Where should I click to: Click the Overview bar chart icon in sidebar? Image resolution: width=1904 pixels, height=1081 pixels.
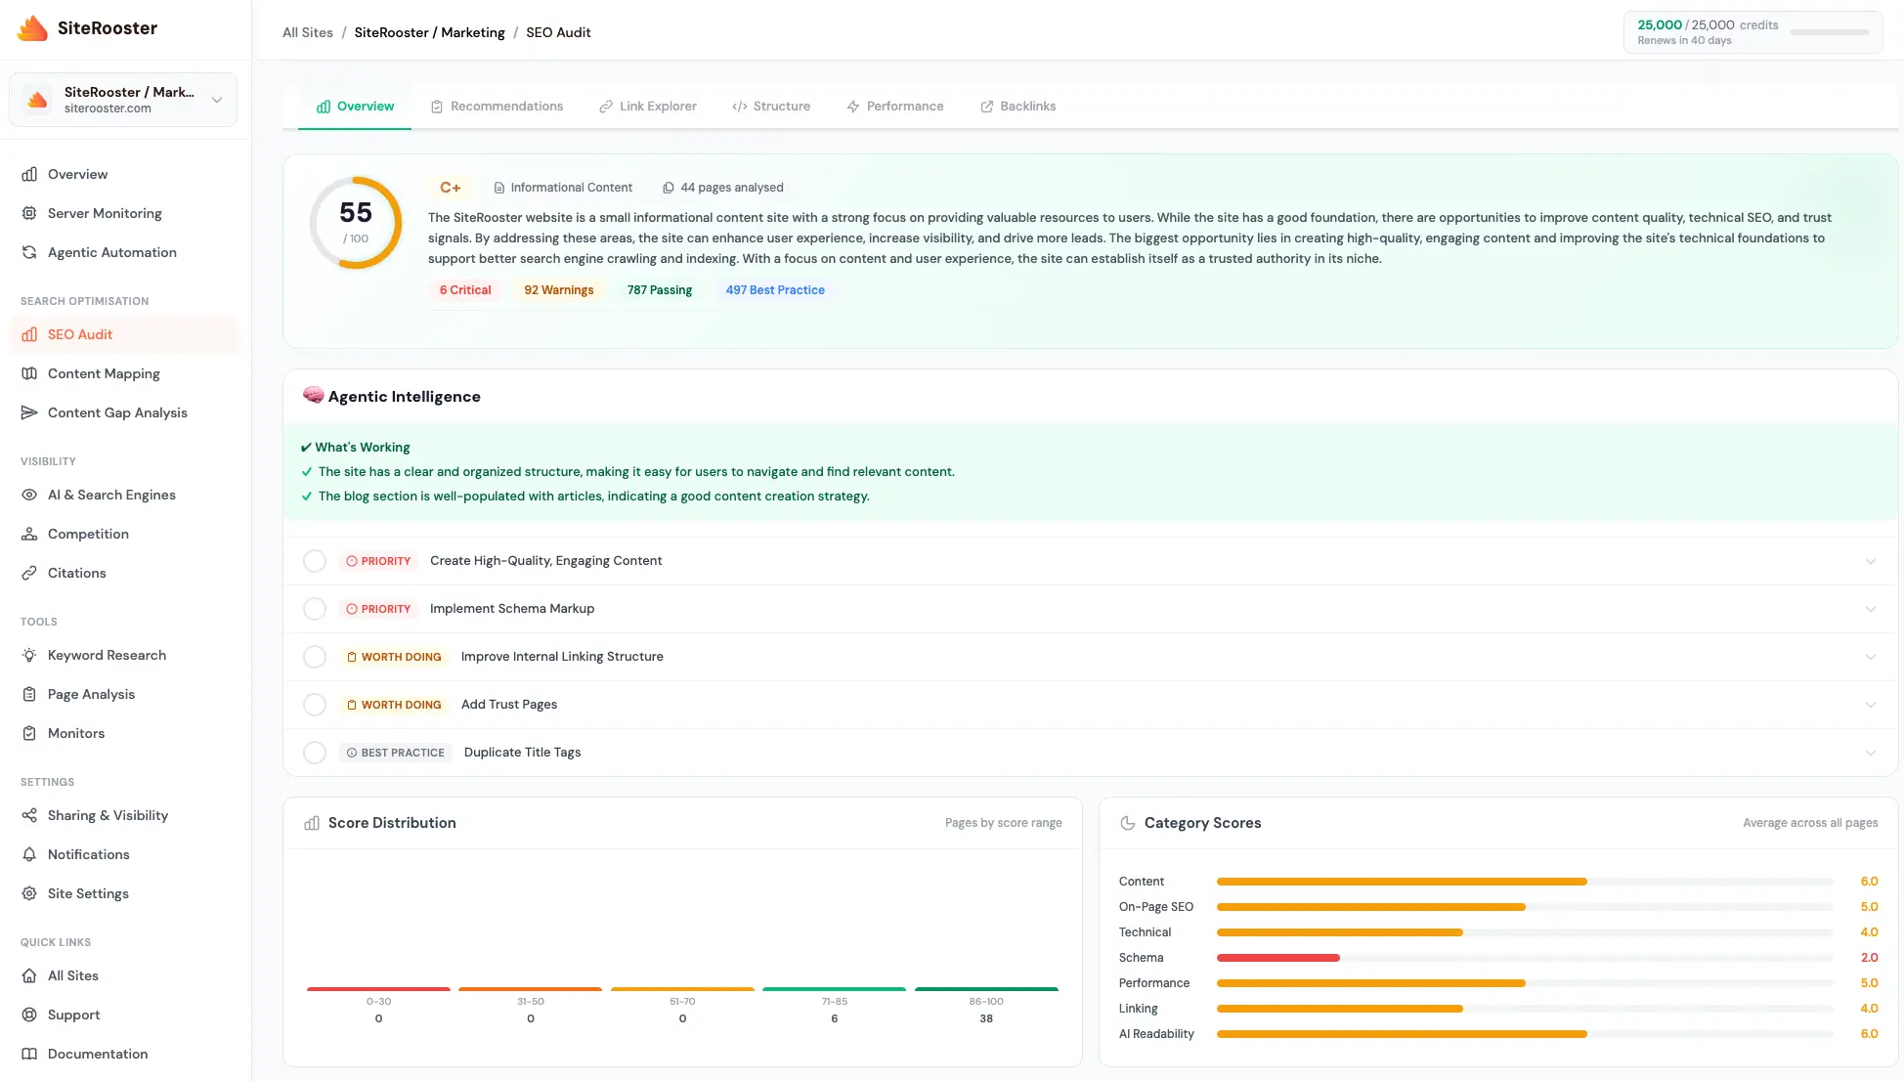[x=29, y=174]
